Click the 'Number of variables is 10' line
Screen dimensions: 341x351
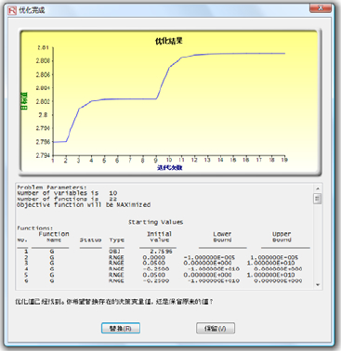(67, 193)
